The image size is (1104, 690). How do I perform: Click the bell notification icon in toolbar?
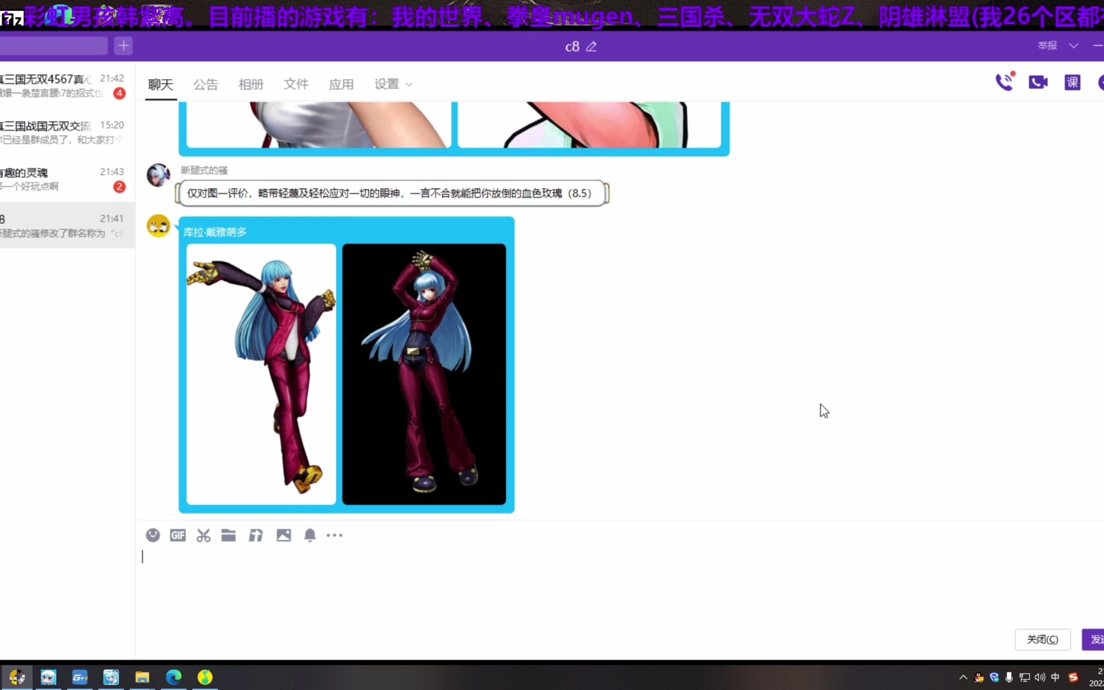click(310, 535)
